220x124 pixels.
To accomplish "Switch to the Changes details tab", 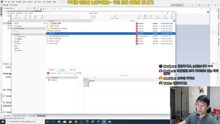I will coord(62,70).
